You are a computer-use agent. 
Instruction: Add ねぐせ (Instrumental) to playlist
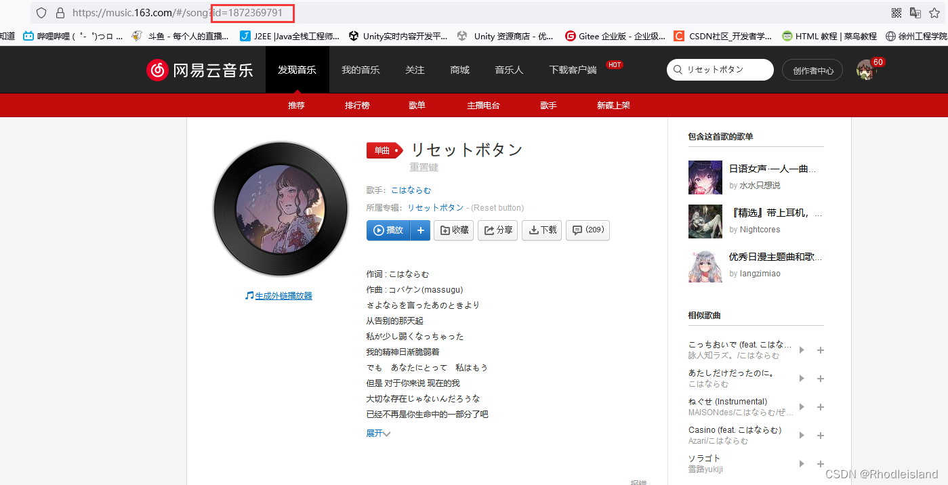(820, 407)
